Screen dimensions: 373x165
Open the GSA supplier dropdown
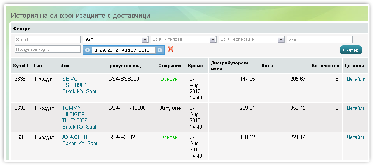(x=116, y=40)
